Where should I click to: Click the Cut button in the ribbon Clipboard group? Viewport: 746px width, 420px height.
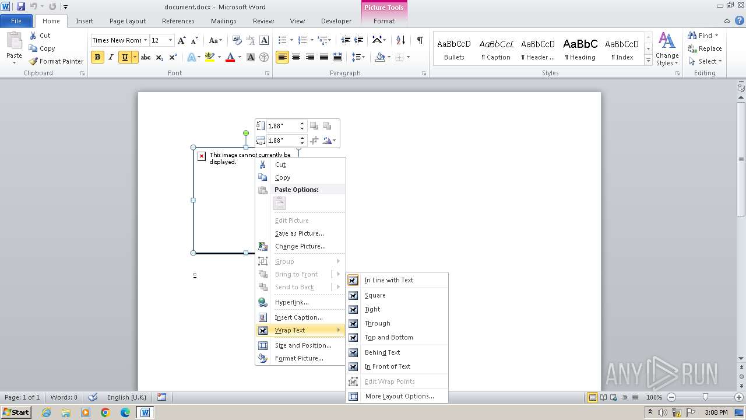(x=40, y=36)
